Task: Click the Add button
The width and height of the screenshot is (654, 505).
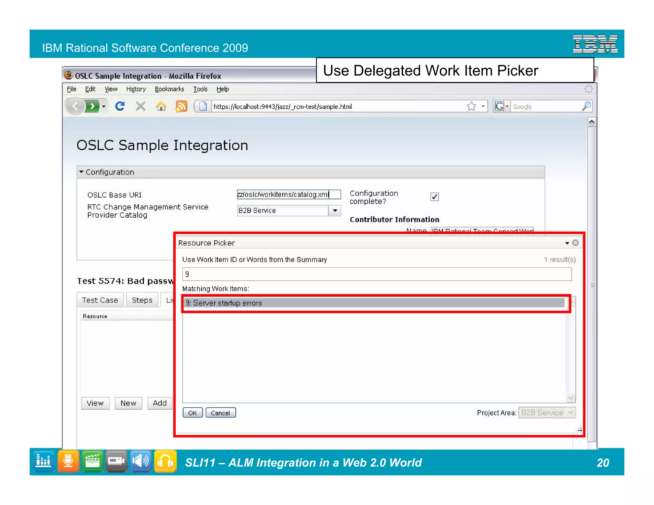Action: (160, 403)
